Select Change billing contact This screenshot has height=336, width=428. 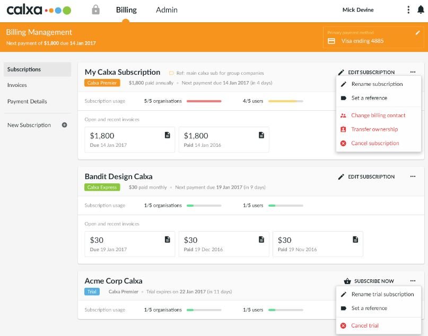coord(379,116)
